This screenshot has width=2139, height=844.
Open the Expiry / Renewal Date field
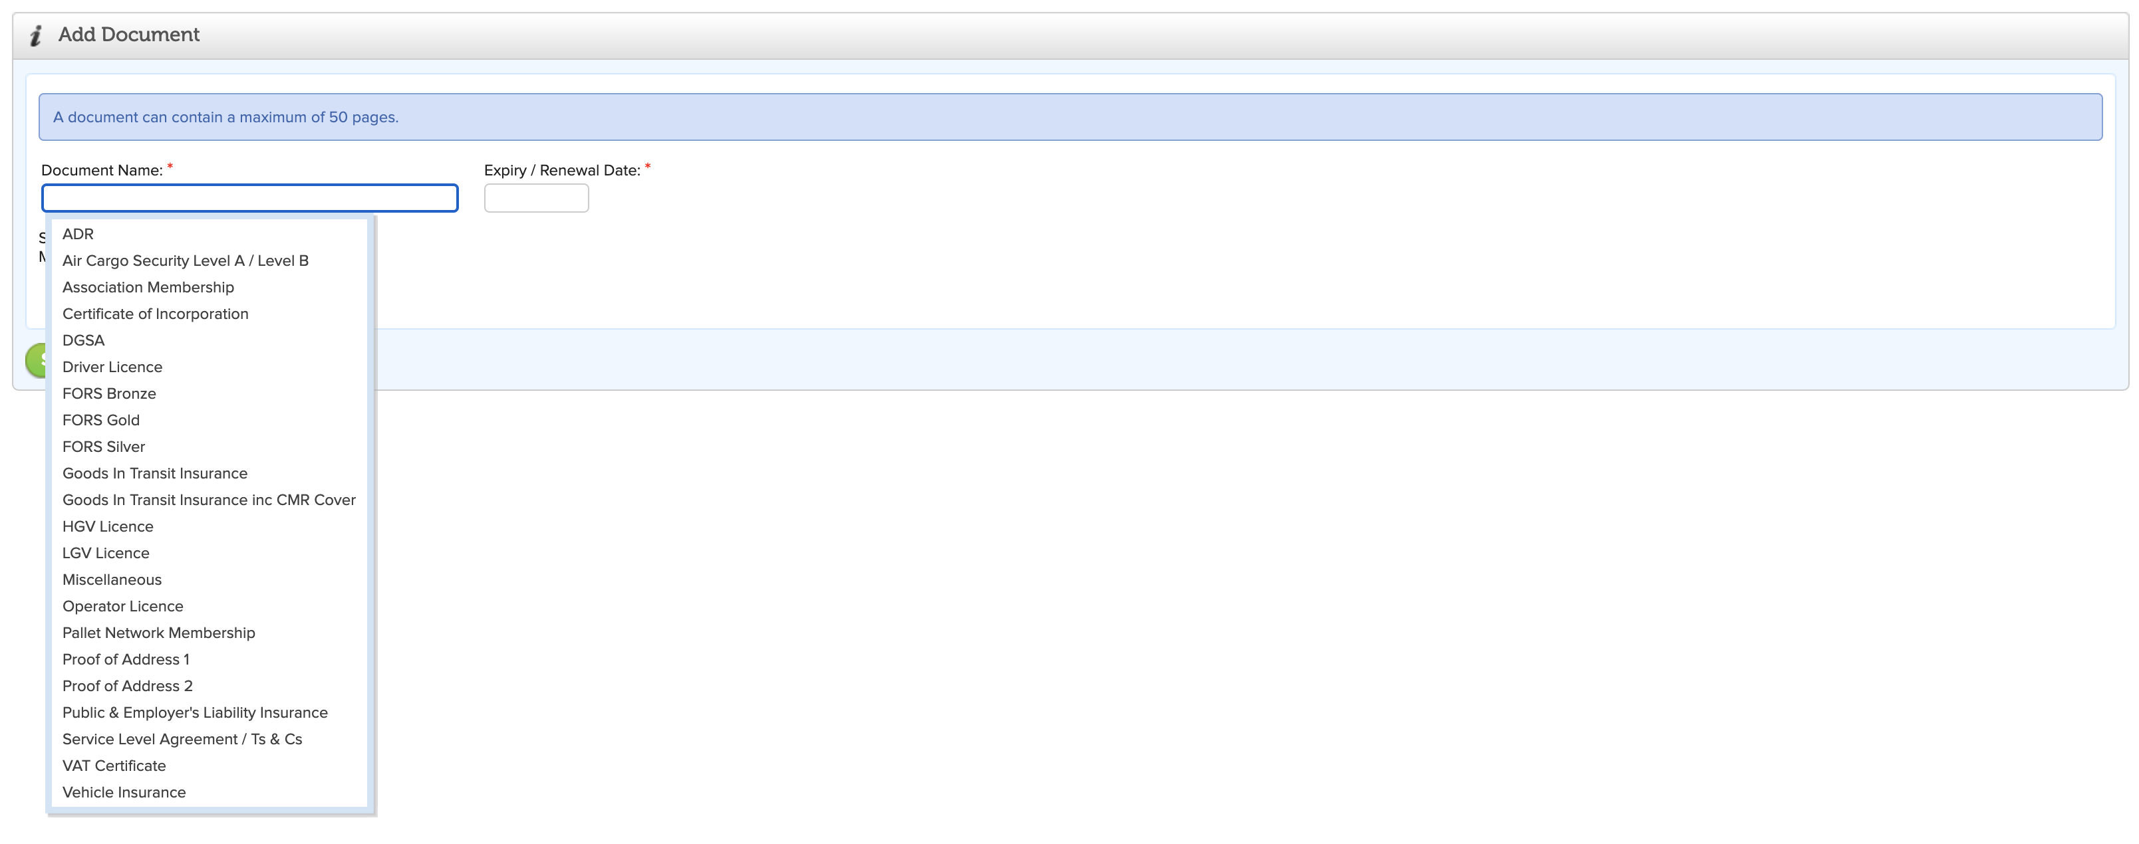[x=536, y=198]
